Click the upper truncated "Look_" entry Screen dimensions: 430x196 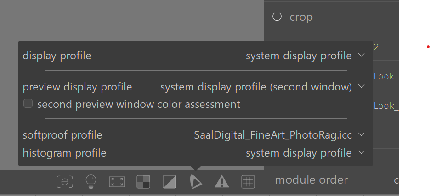pyautogui.click(x=385, y=76)
